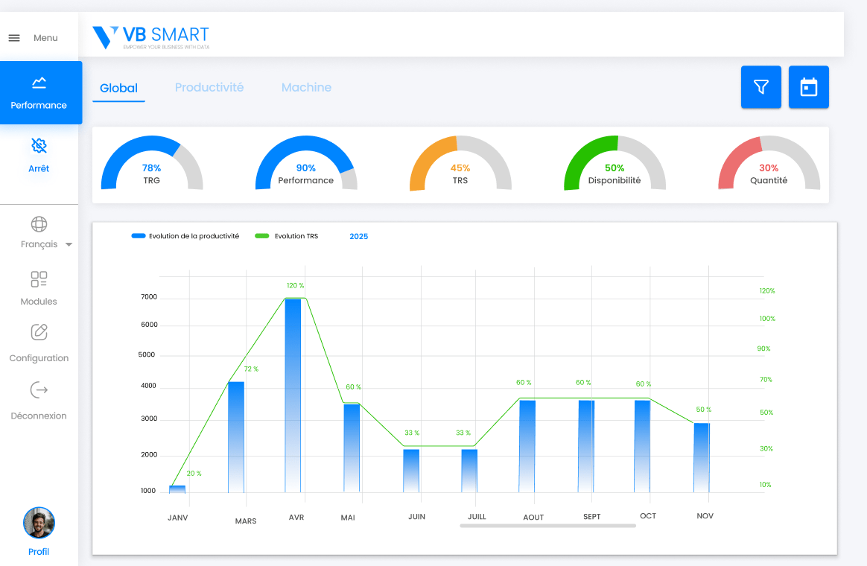Click the chart's horizontal scrollbar
The height and width of the screenshot is (566, 867).
pyautogui.click(x=547, y=526)
